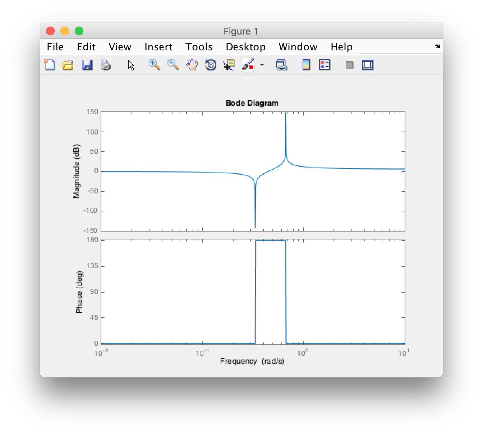
Task: Minimize the figure with yellow button
Action: 65,31
